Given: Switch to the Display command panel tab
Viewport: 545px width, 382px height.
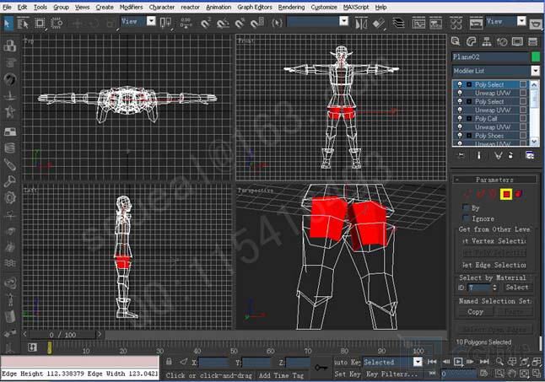Looking at the screenshot, I should tap(517, 41).
